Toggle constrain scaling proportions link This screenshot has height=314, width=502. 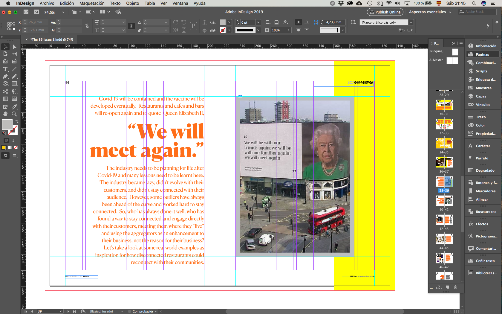point(131,26)
